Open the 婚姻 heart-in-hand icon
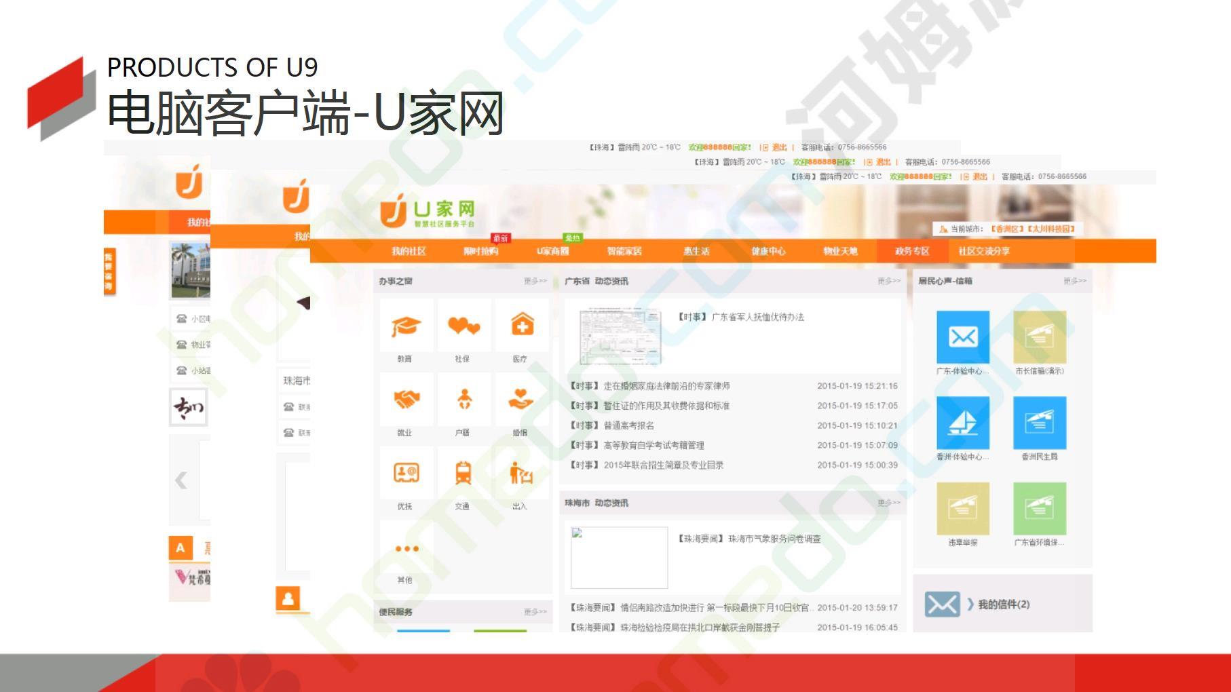This screenshot has width=1231, height=692. (x=520, y=399)
